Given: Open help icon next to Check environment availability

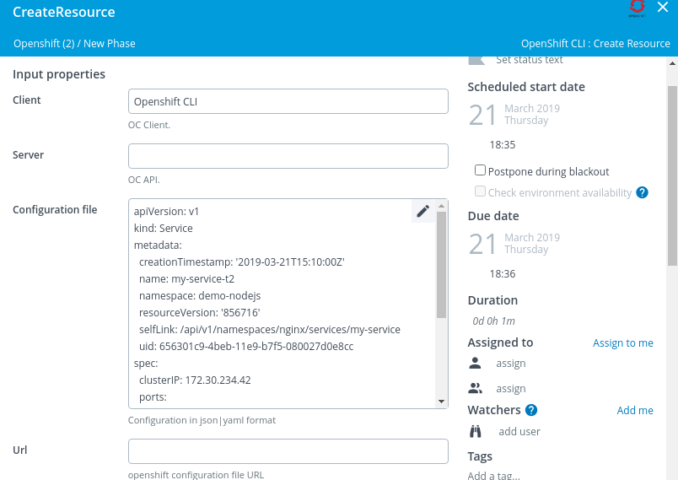Looking at the screenshot, I should tap(642, 192).
